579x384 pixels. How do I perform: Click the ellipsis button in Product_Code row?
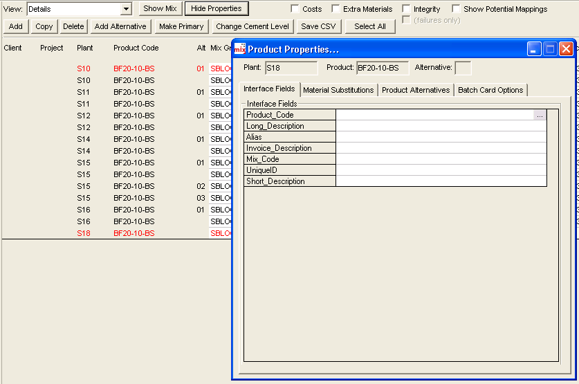coord(540,115)
